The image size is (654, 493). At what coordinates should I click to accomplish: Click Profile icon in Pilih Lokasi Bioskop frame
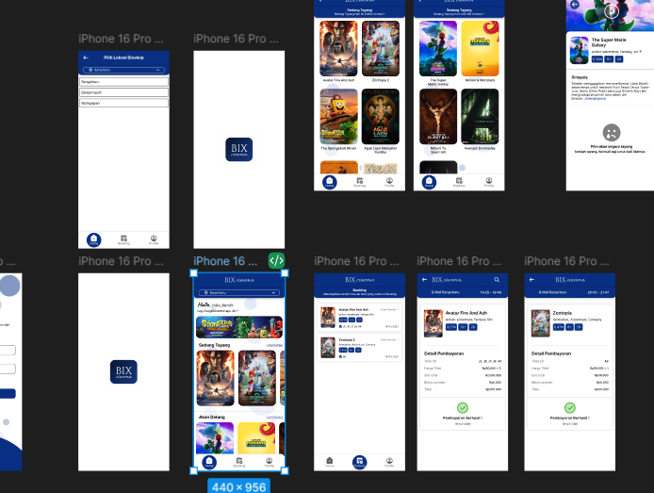tap(154, 239)
